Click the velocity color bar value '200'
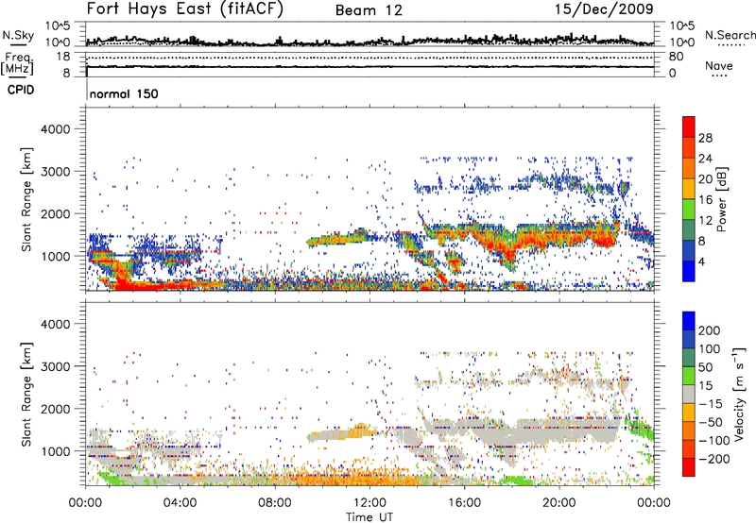756x523 pixels. pyautogui.click(x=710, y=330)
